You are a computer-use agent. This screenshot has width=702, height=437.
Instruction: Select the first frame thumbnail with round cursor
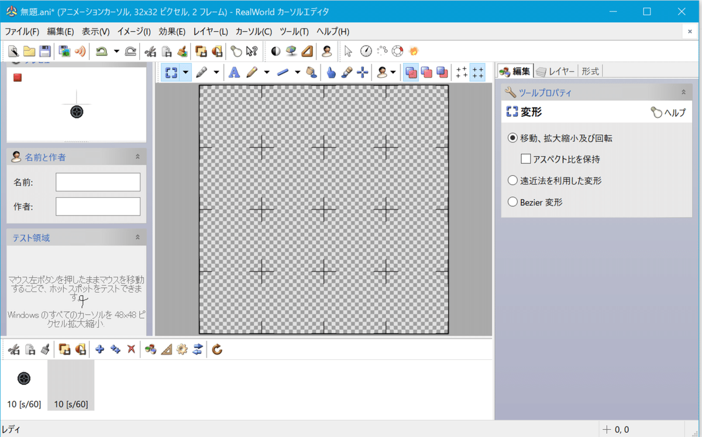tap(23, 385)
